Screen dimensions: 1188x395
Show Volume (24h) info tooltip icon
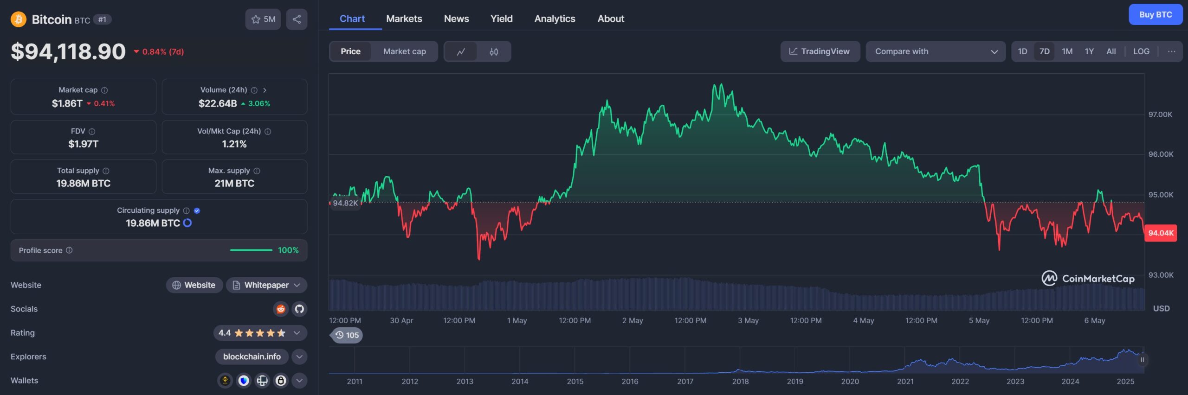tap(254, 90)
